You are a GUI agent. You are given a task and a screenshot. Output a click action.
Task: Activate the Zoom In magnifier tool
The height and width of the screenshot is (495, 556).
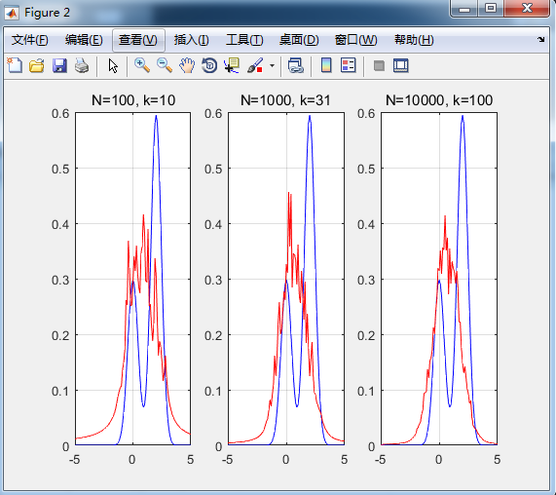(x=142, y=65)
